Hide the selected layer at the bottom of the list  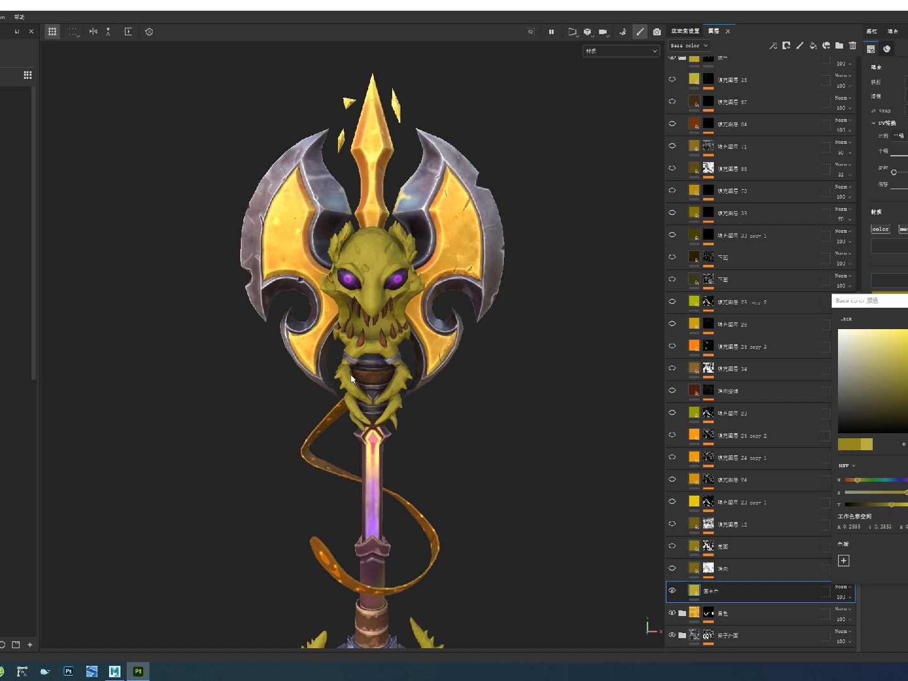[x=672, y=591]
